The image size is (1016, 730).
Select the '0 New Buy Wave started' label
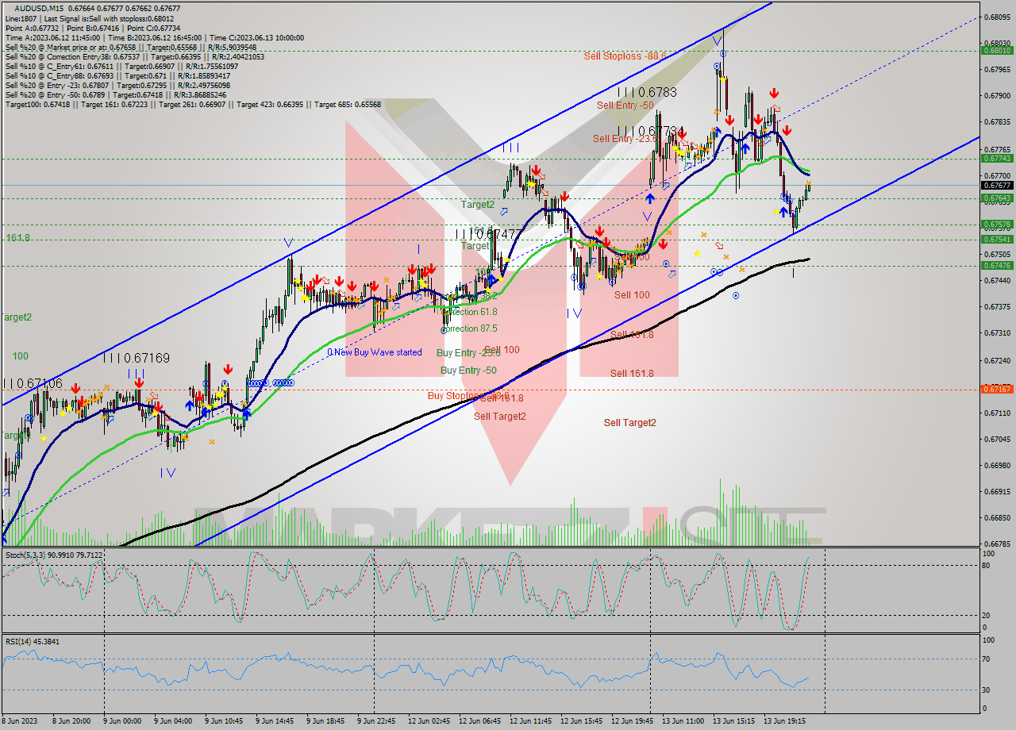click(375, 352)
